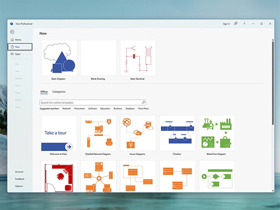Click the Help question mark icon

(x=244, y=24)
